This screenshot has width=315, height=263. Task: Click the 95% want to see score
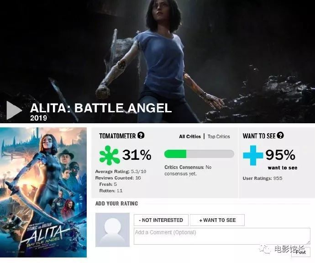pos(280,155)
